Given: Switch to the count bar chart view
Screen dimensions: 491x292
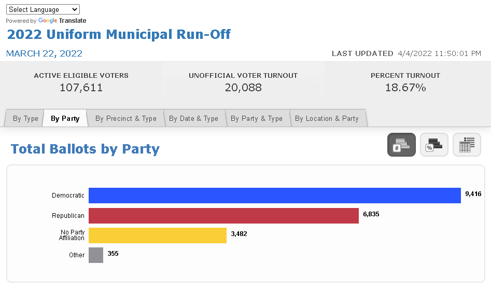Looking at the screenshot, I should tap(401, 145).
